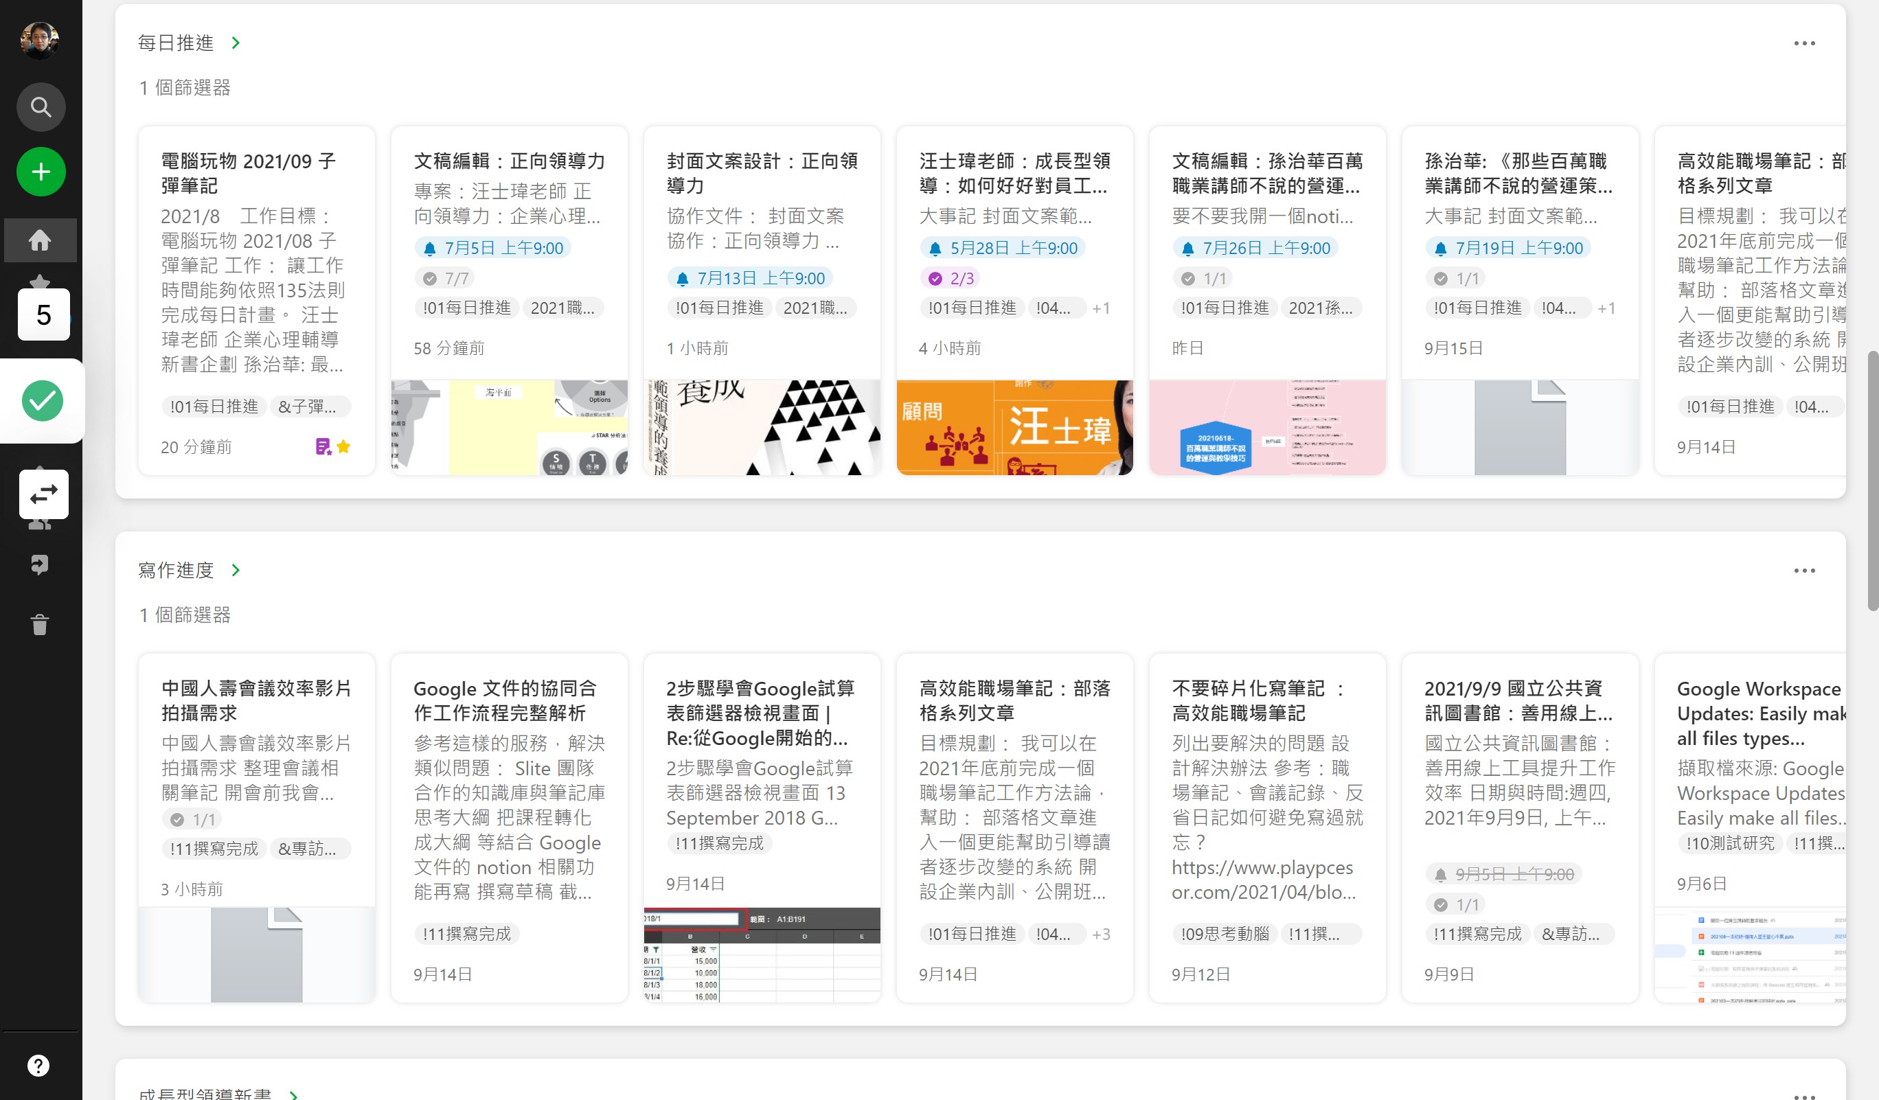This screenshot has height=1100, width=1879.
Task: Open the 每日推進 widget three-dot menu
Action: point(1803,43)
